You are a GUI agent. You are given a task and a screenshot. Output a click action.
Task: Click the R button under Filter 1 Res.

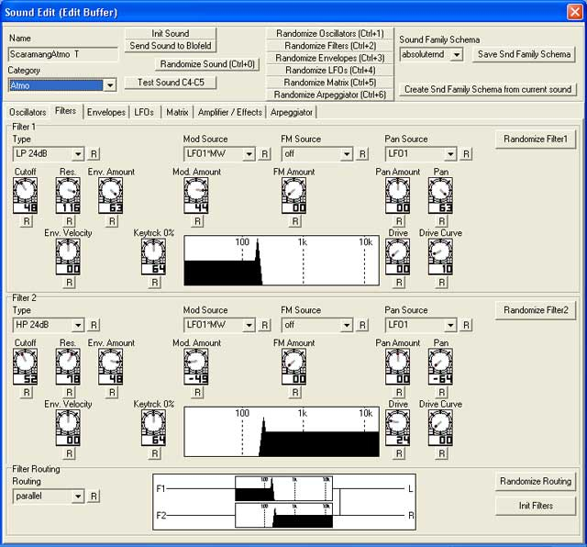tap(68, 221)
